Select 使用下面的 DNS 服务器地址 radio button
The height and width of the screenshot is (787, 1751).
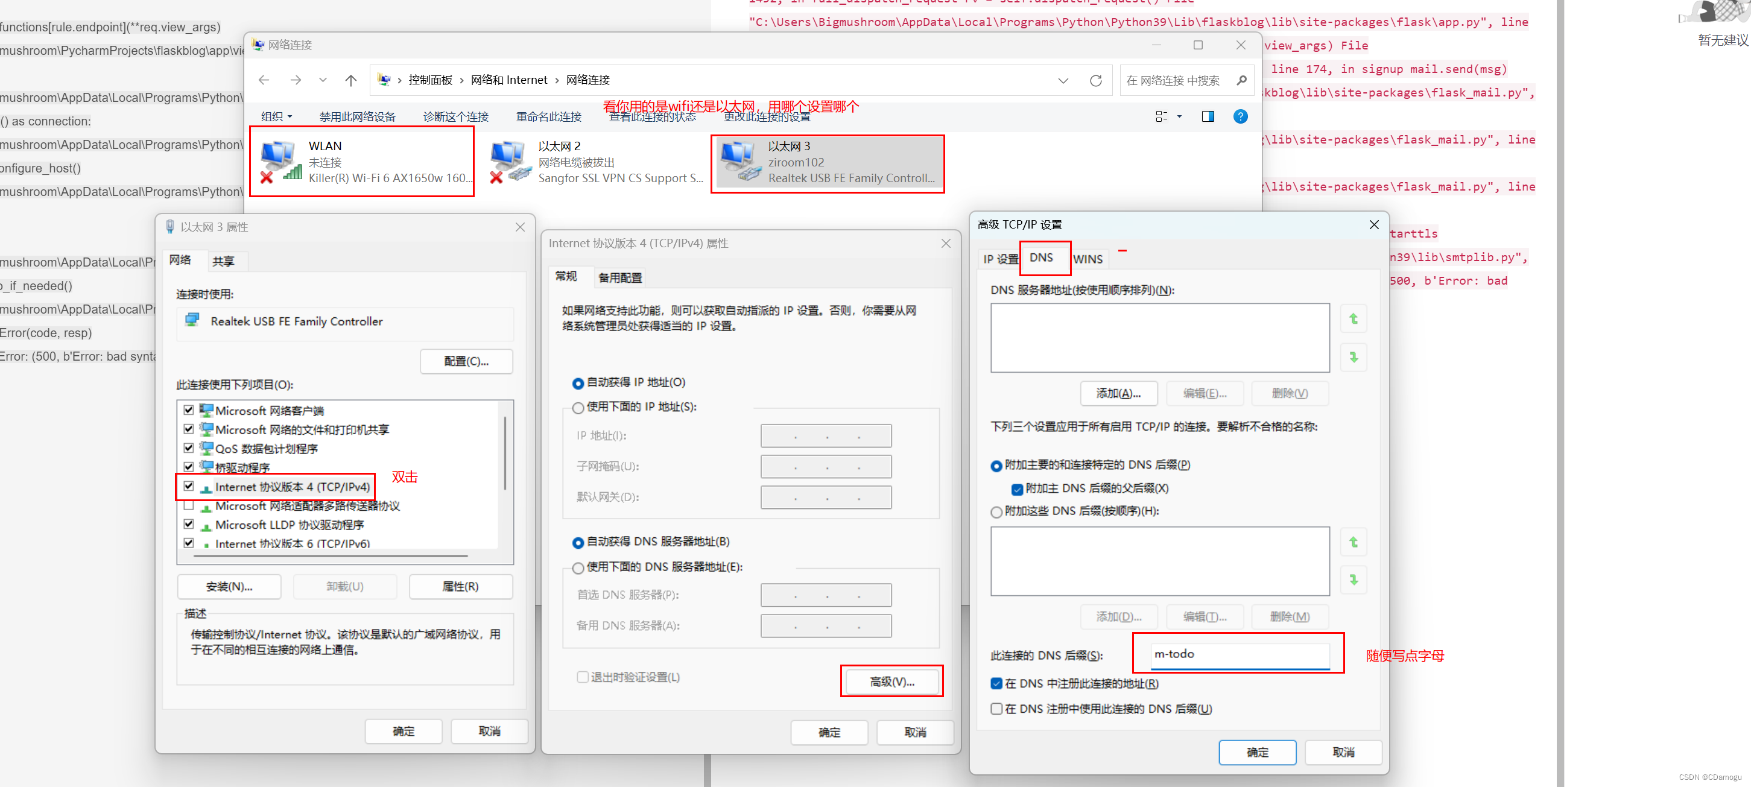pyautogui.click(x=577, y=568)
